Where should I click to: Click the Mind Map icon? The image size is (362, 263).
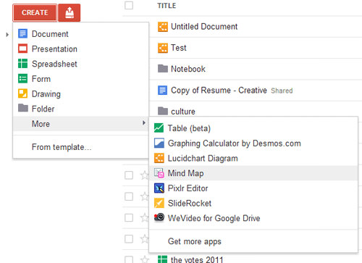coord(159,173)
